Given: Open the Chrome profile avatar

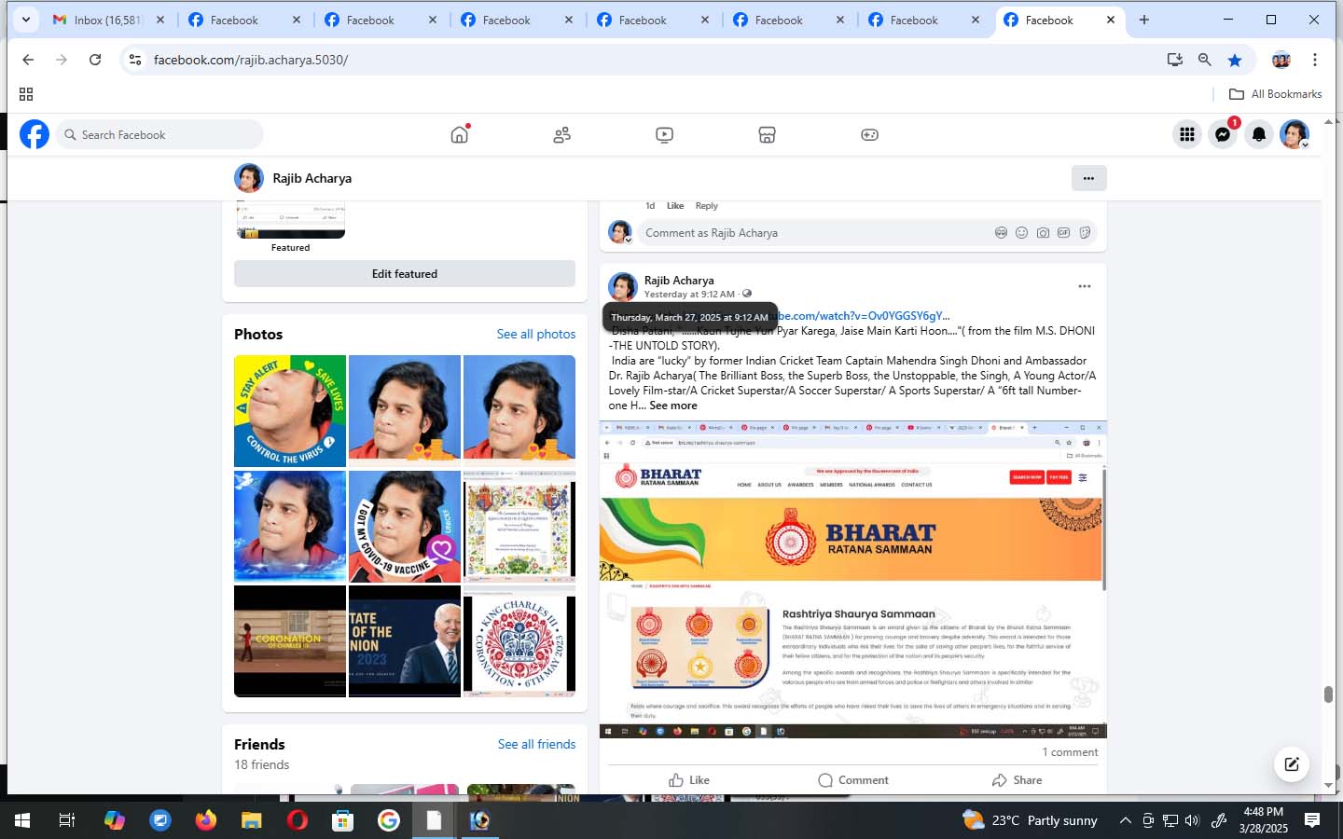Looking at the screenshot, I should pos(1281,60).
